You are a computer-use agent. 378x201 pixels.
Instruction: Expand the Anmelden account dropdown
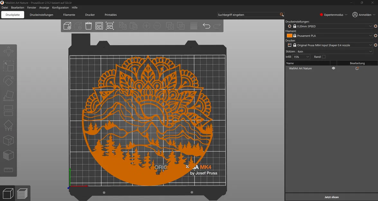pos(364,15)
